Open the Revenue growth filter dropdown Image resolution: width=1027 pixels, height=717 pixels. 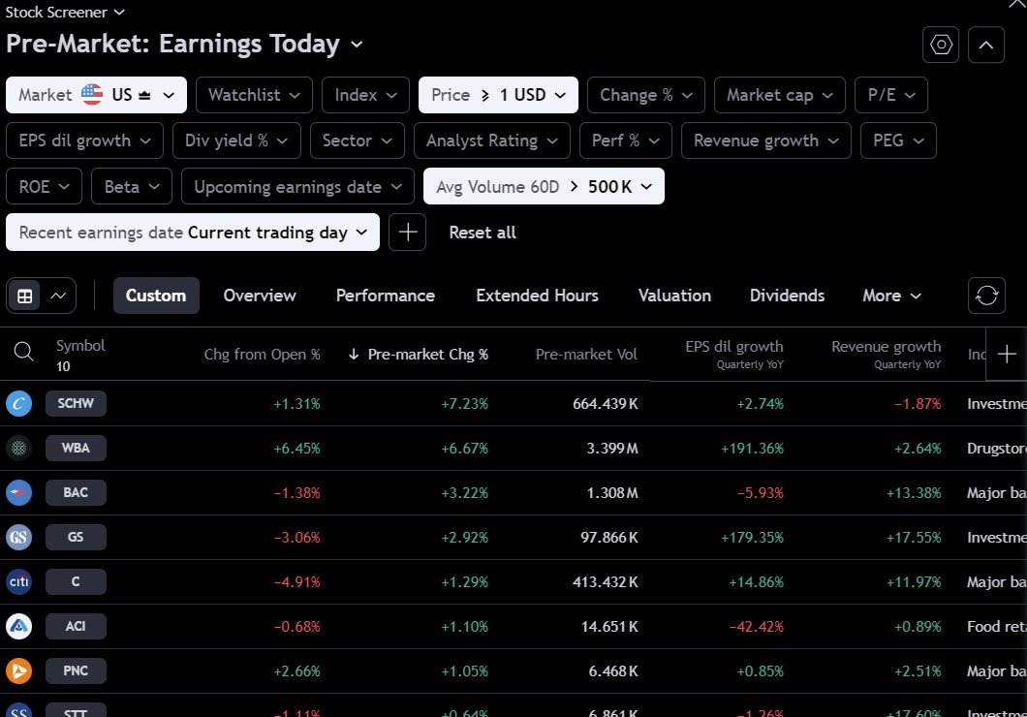[765, 140]
